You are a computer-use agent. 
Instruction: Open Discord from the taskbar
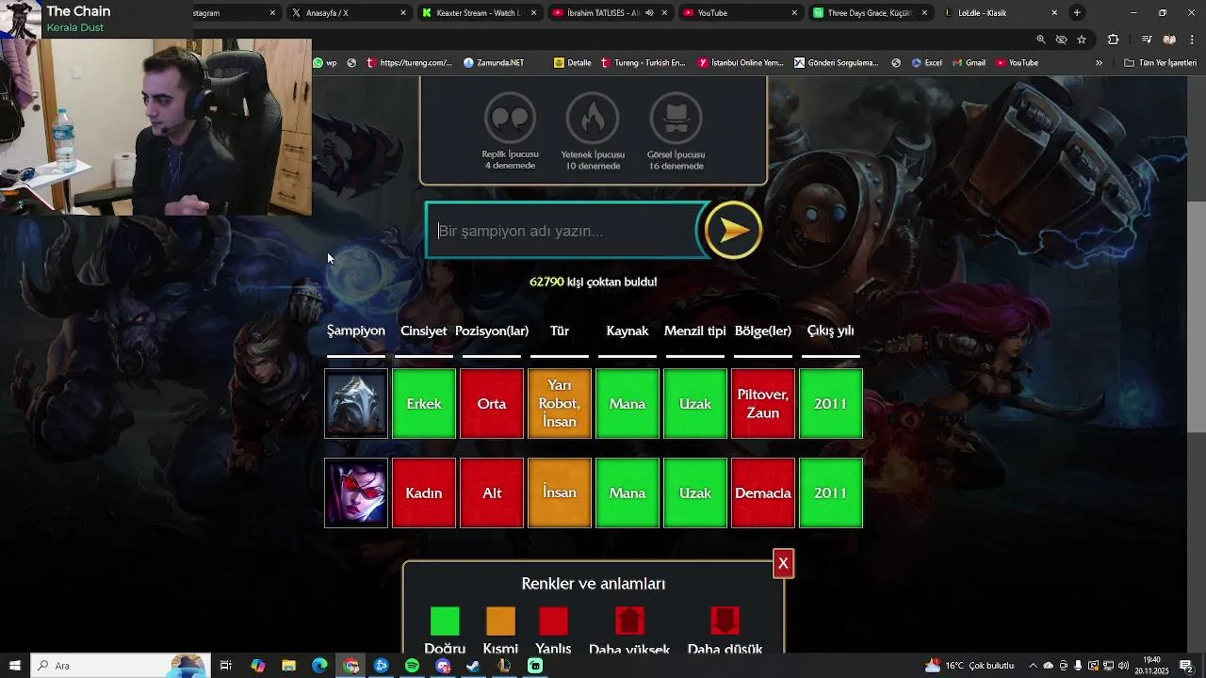(443, 666)
